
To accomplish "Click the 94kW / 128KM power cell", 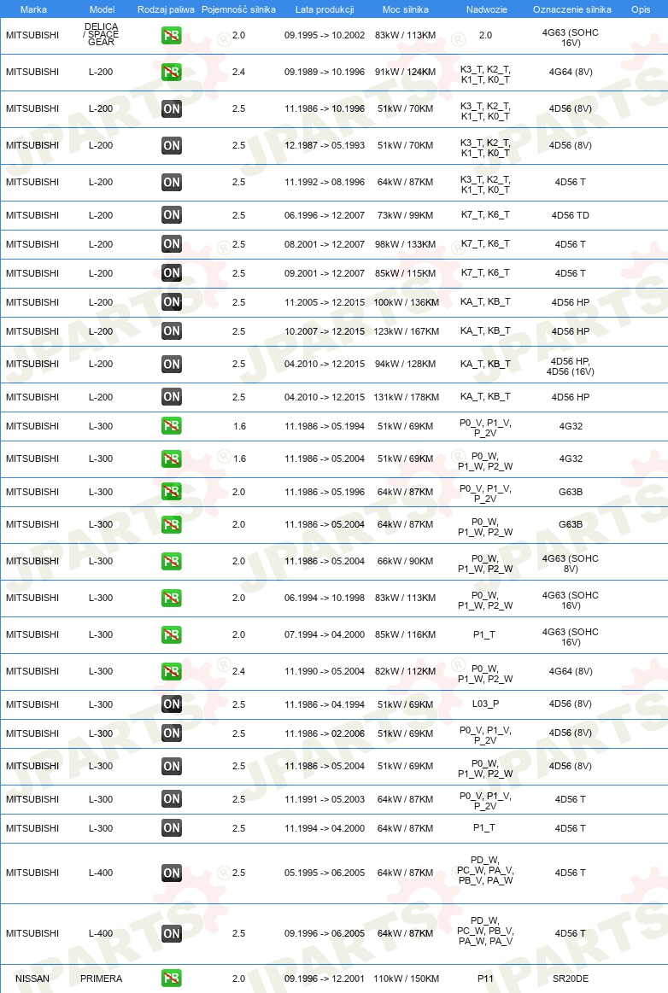I will [x=406, y=364].
